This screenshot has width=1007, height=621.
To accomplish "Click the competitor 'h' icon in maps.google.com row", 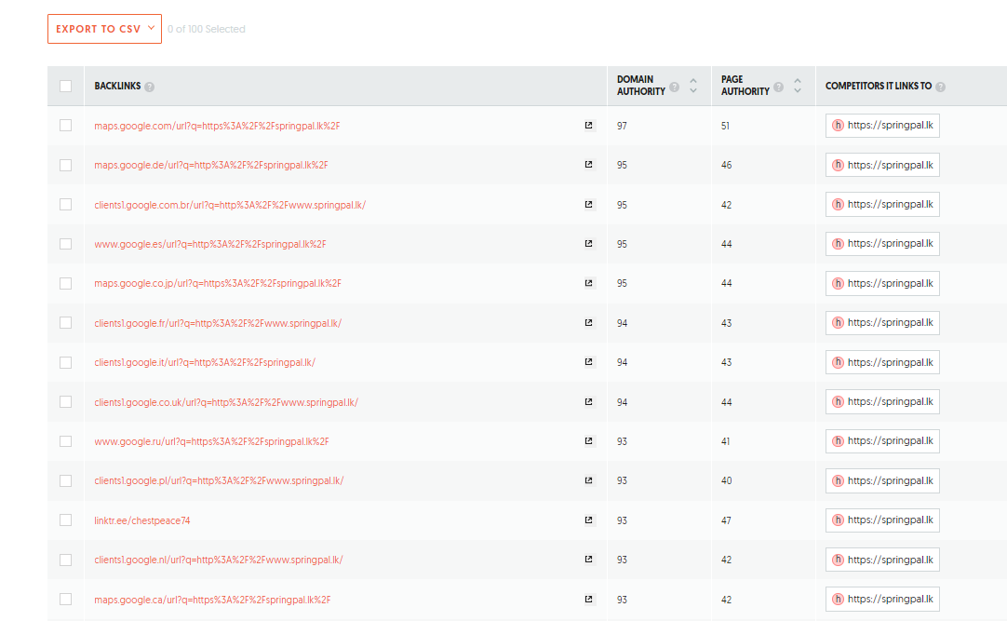I will pyautogui.click(x=838, y=126).
